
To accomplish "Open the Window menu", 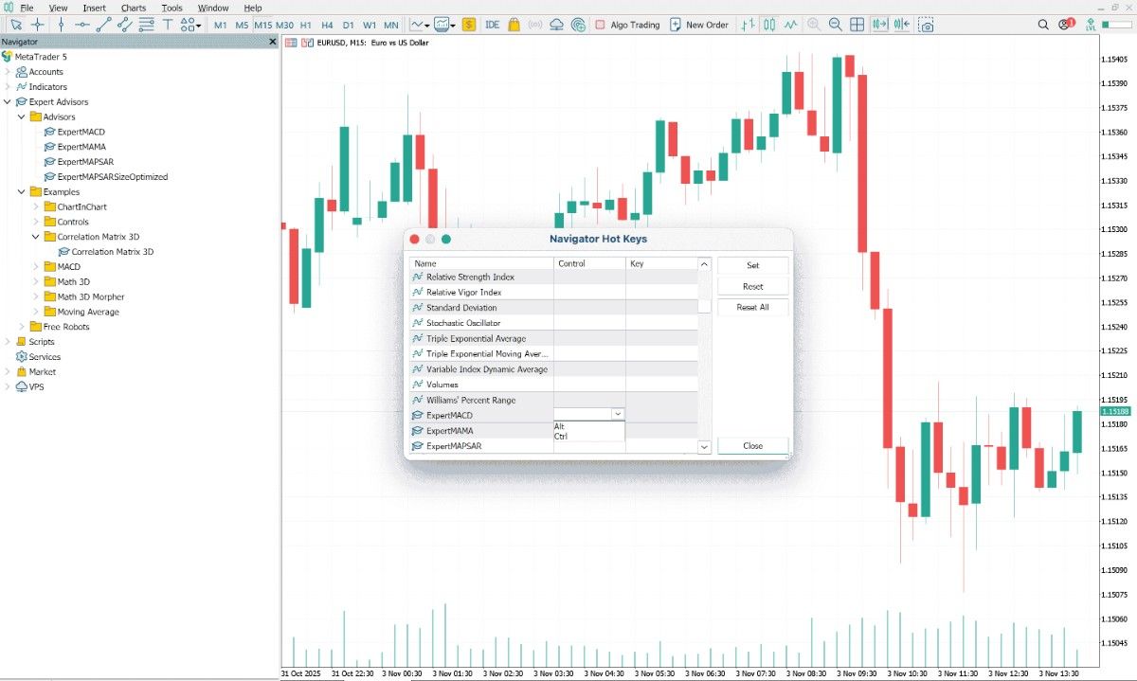I will click(213, 8).
